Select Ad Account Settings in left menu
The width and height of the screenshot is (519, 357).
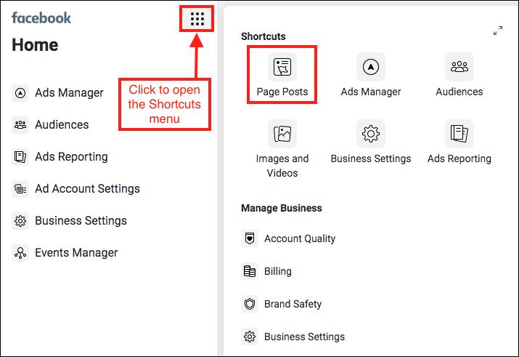(87, 188)
